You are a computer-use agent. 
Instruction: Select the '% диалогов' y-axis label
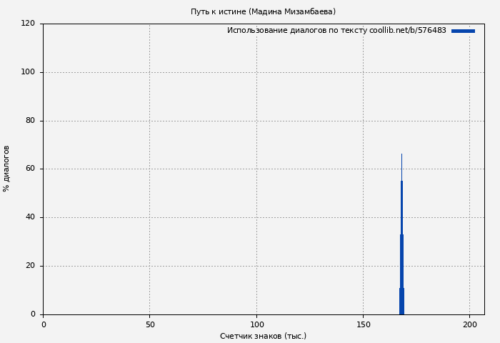(x=6, y=169)
